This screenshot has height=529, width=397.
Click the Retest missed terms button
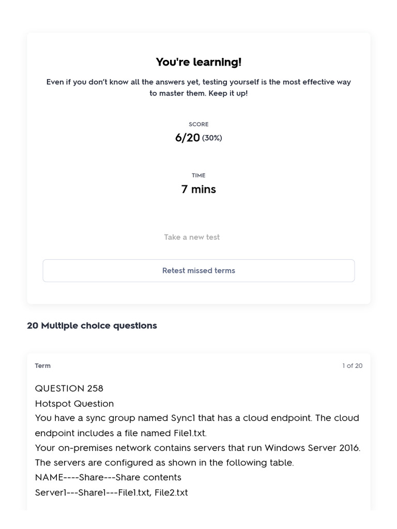coord(198,271)
